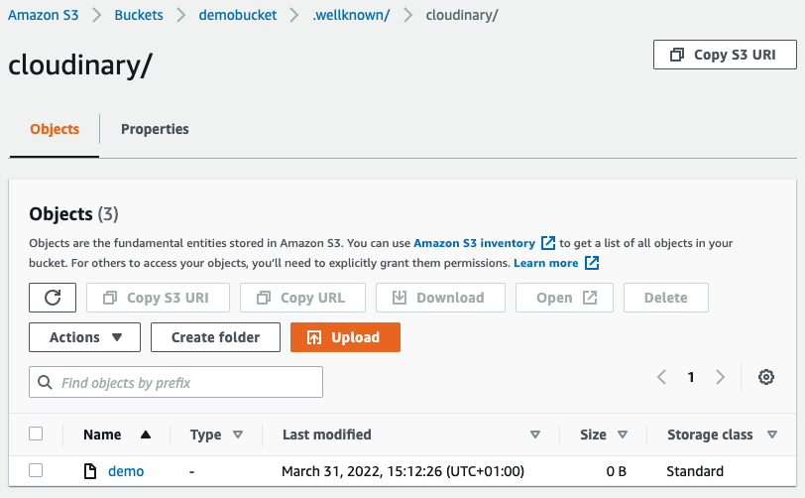Go to Buckets breadcrumb
Viewport: 805px width, 498px height.
tap(139, 15)
